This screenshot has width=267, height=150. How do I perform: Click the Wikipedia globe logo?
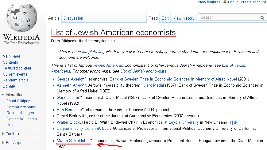coord(21,18)
